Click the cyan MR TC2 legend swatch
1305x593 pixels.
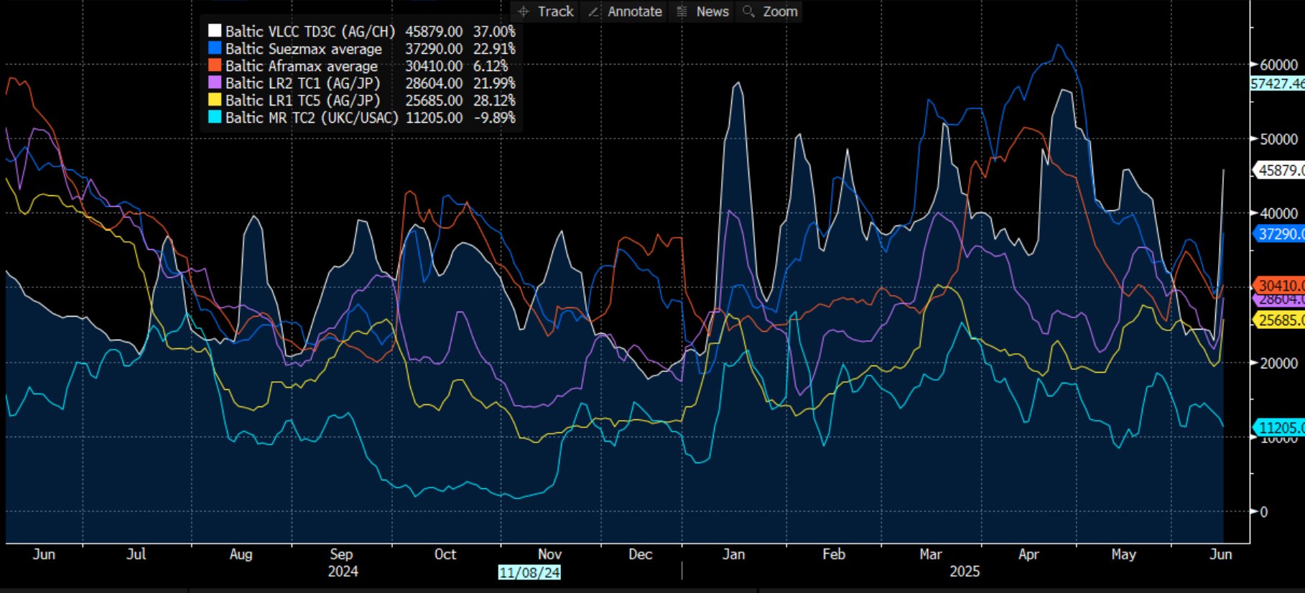[x=214, y=117]
